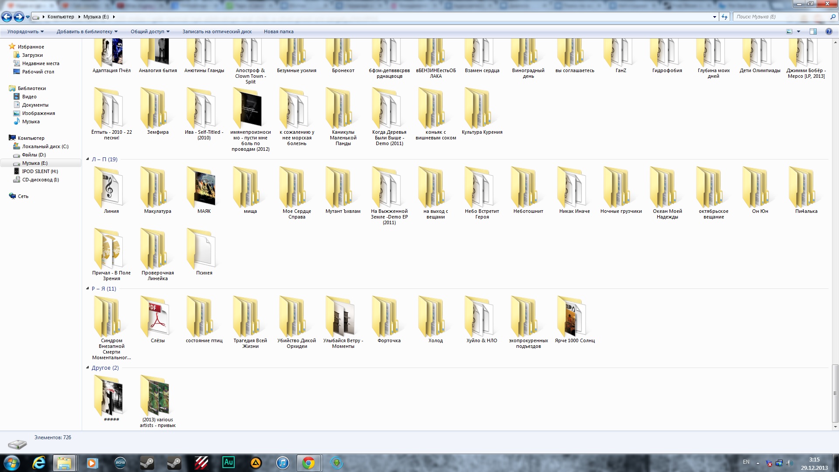This screenshot has width=839, height=472.
Task: Select IPOD SILENT (H:) in sidebar
Action: 40,171
